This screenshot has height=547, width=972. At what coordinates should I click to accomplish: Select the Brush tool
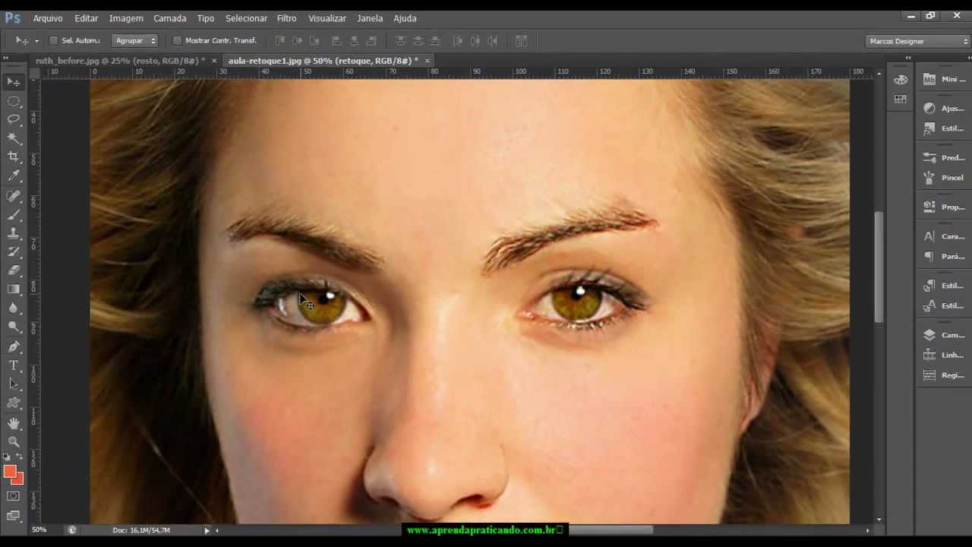pos(14,215)
